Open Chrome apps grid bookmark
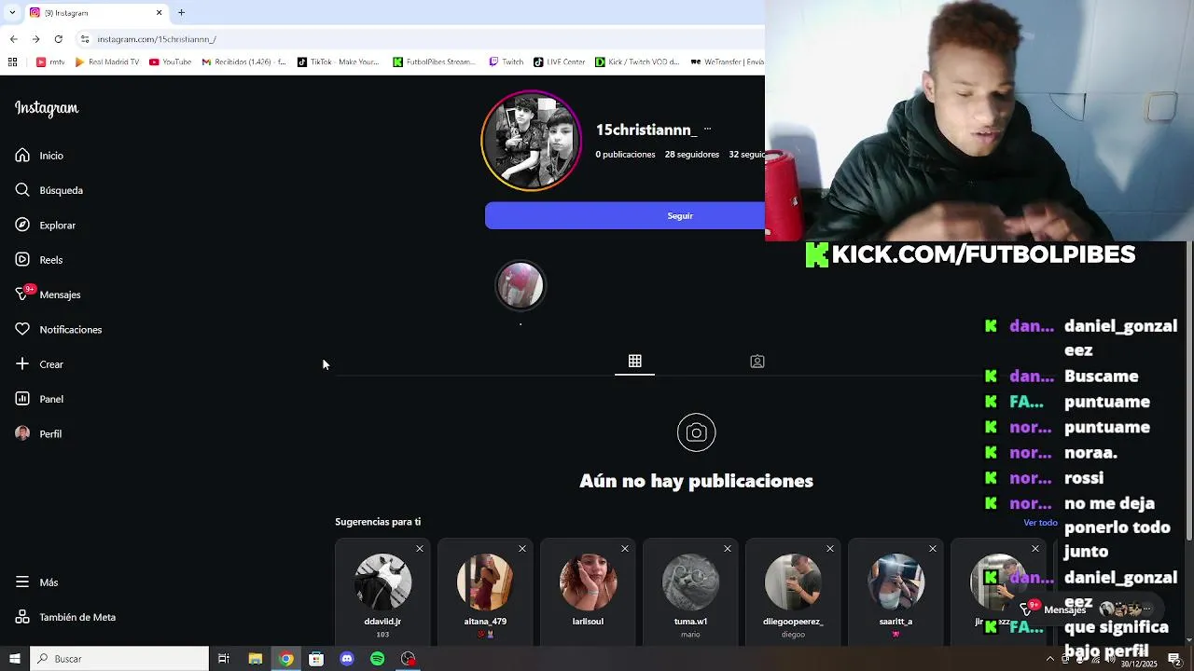This screenshot has height=671, width=1194. coord(12,62)
